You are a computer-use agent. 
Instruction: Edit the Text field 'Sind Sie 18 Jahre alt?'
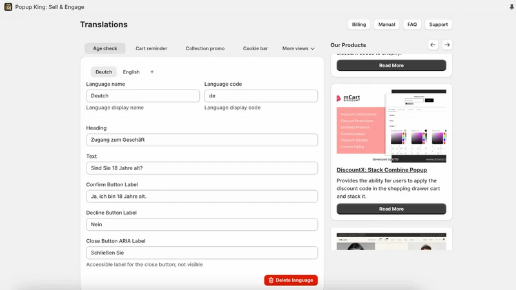click(202, 168)
